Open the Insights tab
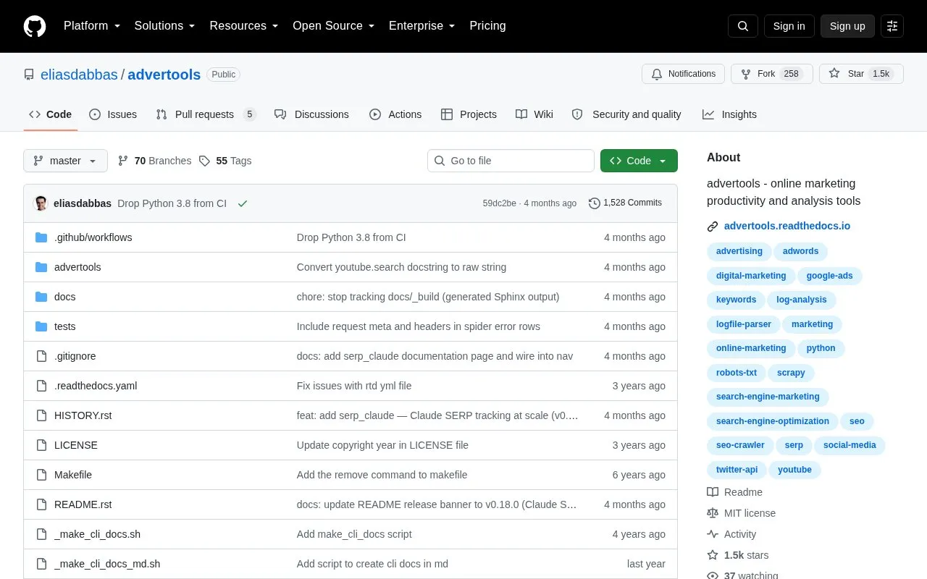Screen dimensions: 927x579 (x=729, y=114)
